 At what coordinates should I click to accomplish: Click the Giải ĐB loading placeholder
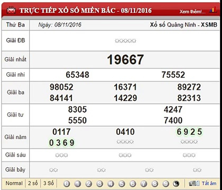pos(126,41)
